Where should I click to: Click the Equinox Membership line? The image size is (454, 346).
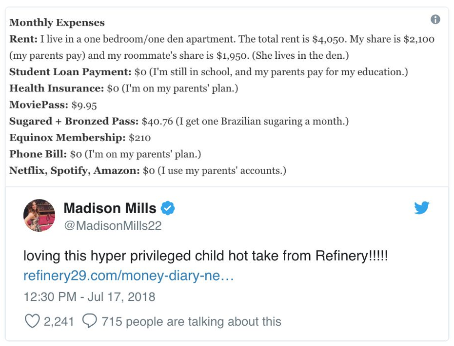tap(80, 137)
